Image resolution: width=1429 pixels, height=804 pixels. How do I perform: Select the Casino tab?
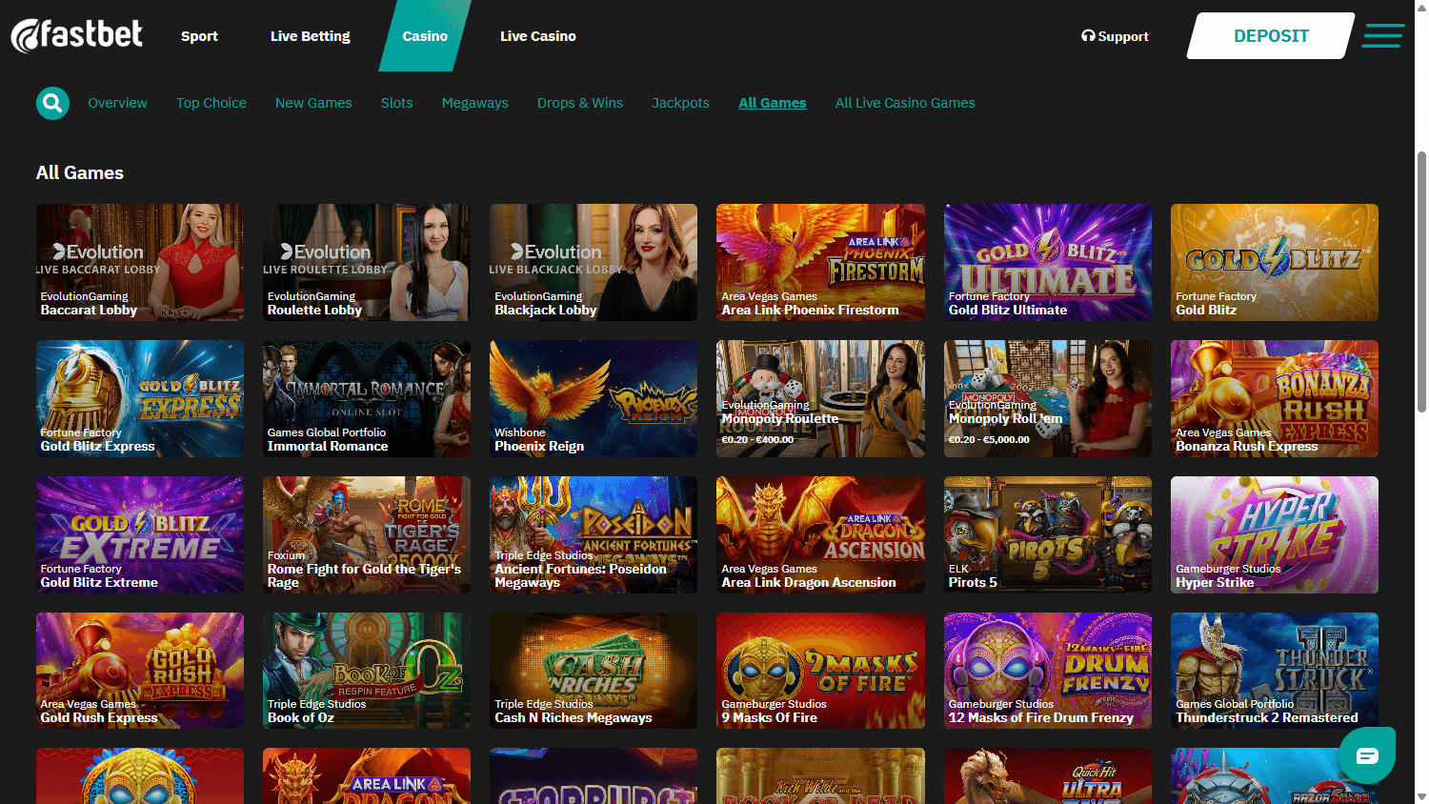425,36
